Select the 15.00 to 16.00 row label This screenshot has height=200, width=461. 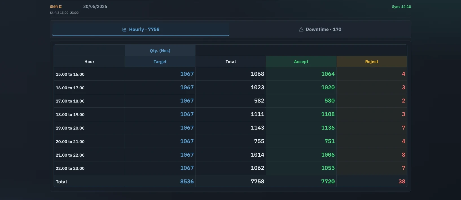coord(70,74)
